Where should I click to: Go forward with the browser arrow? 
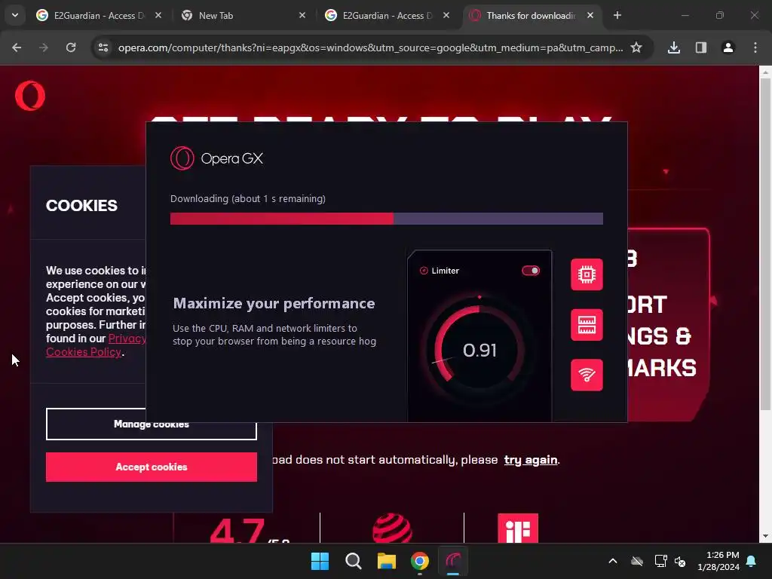pos(44,47)
